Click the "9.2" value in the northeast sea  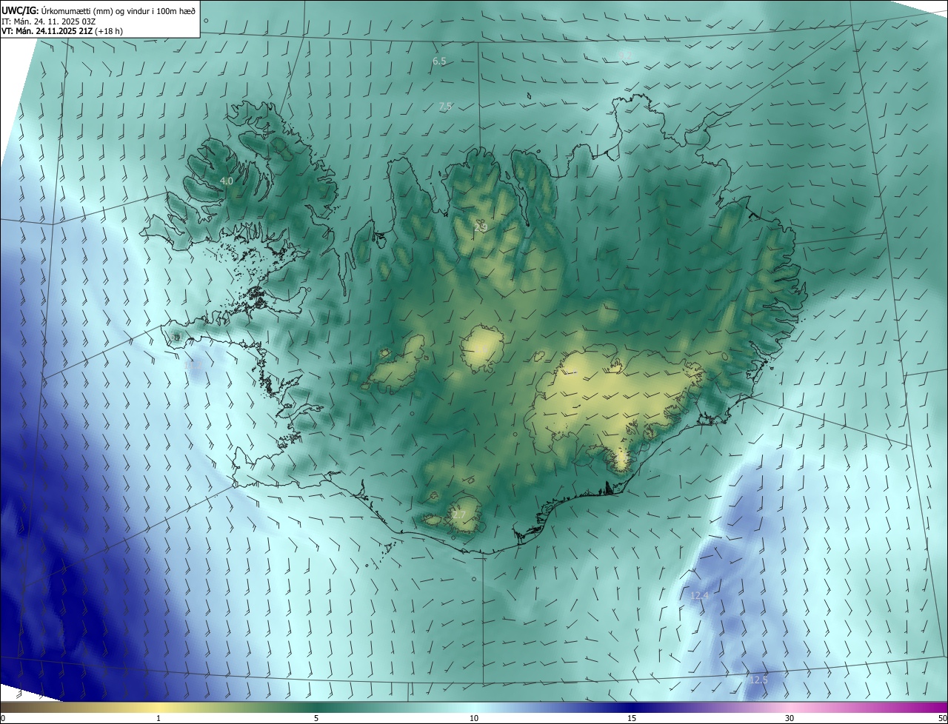point(624,55)
